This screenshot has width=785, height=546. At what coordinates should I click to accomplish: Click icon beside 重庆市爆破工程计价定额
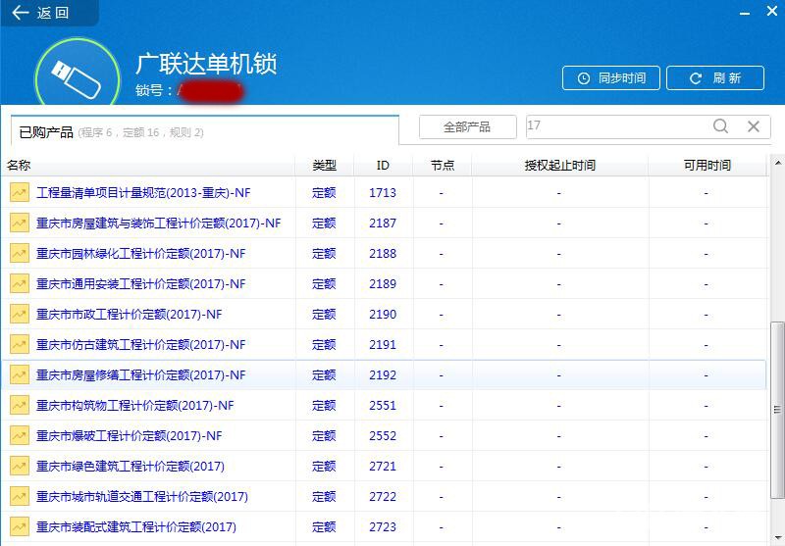tap(20, 435)
